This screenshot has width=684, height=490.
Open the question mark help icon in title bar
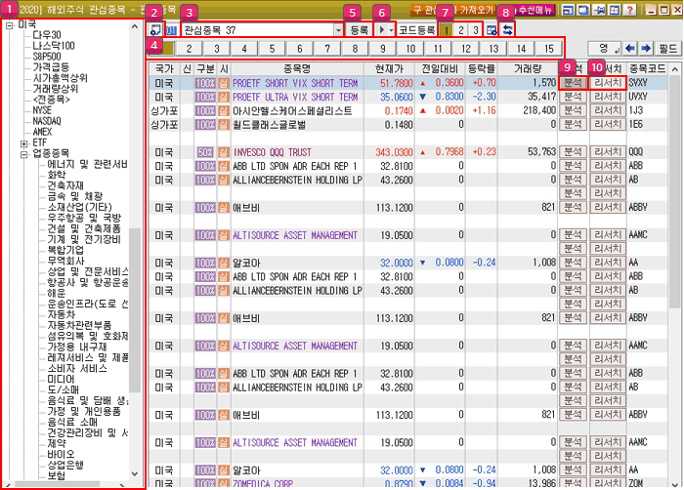click(629, 10)
